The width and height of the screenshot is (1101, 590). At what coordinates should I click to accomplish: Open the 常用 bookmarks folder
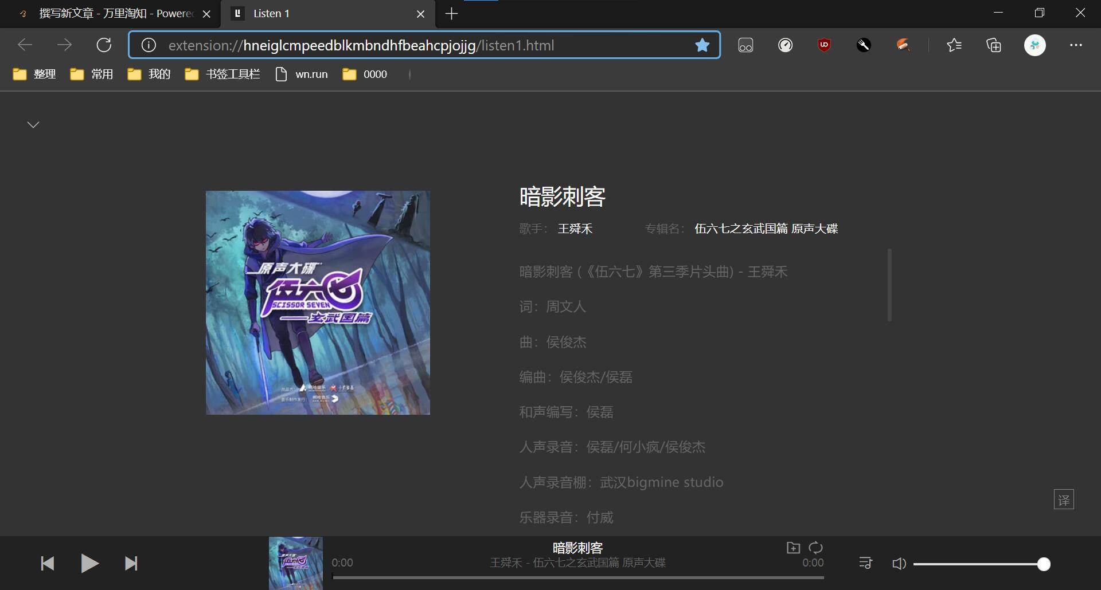[x=92, y=74]
